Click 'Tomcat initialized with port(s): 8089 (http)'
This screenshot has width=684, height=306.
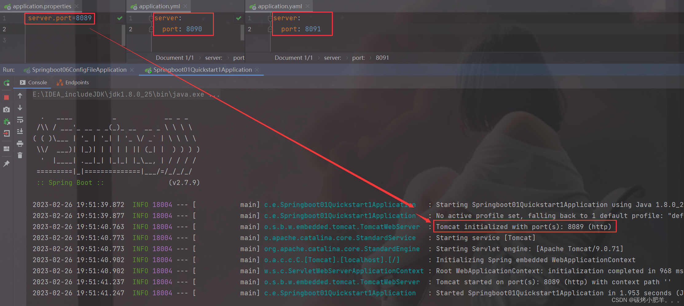(x=524, y=227)
